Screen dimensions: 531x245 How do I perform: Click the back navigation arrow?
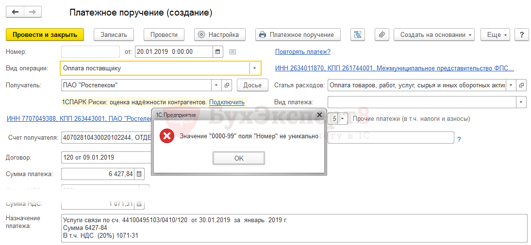pos(15,12)
